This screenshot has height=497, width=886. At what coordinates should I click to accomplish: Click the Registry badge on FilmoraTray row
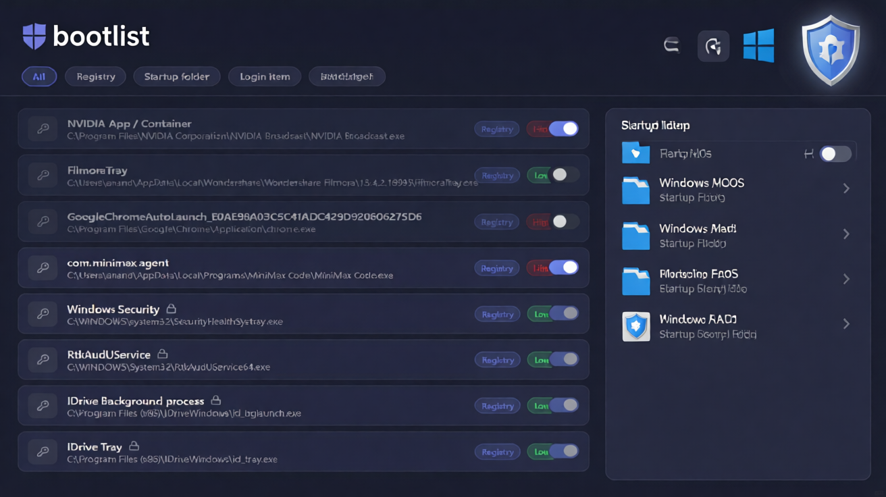point(497,176)
